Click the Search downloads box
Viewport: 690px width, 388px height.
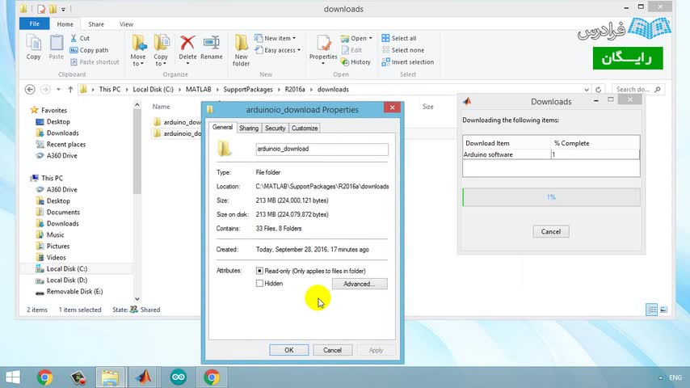pyautogui.click(x=638, y=90)
